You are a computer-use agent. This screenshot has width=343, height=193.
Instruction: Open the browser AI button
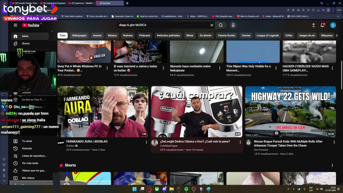click(339, 10)
